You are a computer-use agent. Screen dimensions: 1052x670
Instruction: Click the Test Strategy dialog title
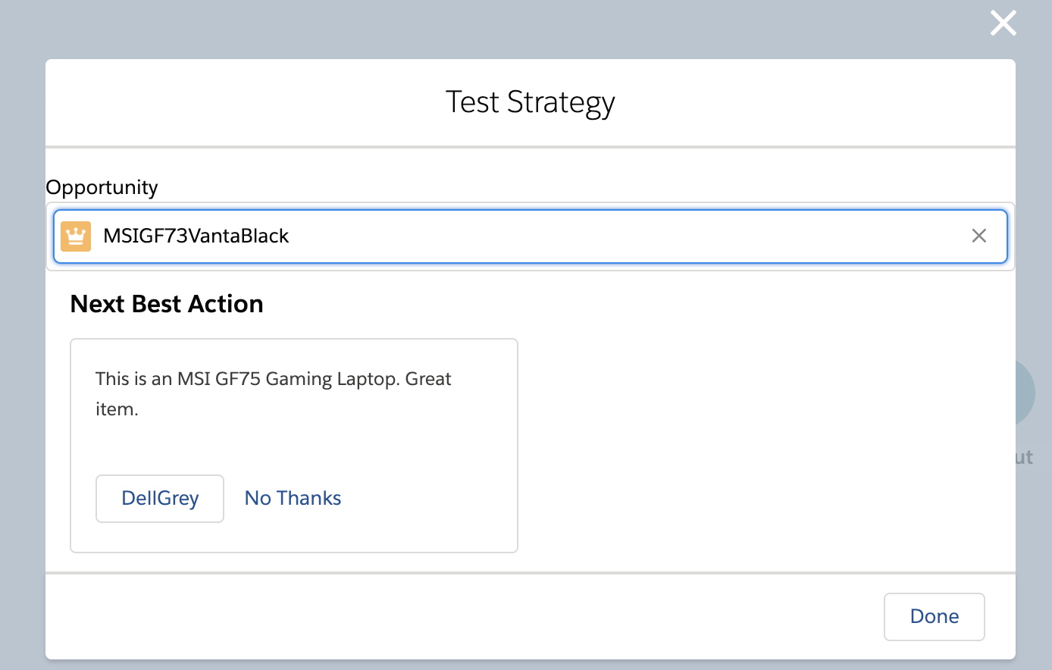click(x=530, y=102)
